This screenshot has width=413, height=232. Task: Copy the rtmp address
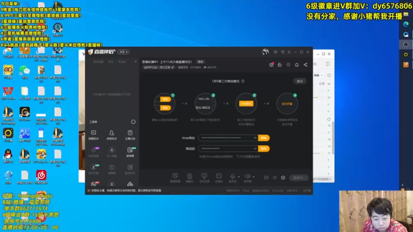[264, 138]
